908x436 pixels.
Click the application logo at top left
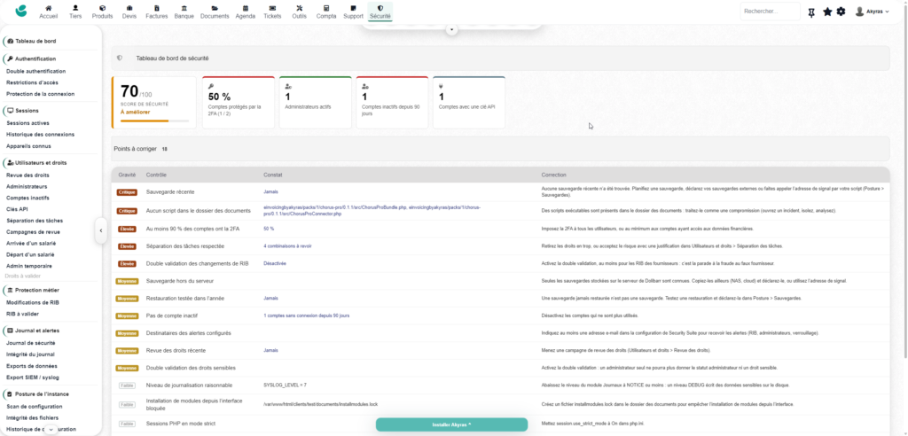point(21,11)
